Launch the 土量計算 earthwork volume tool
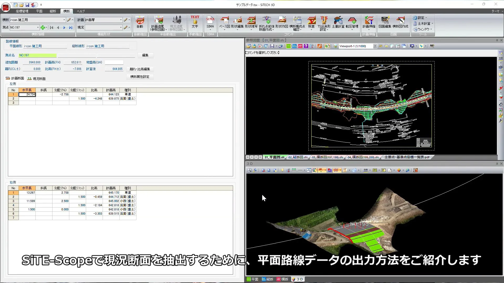This screenshot has width=504, height=283. [x=338, y=22]
